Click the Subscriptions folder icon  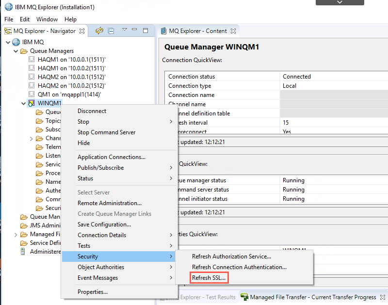click(x=39, y=129)
